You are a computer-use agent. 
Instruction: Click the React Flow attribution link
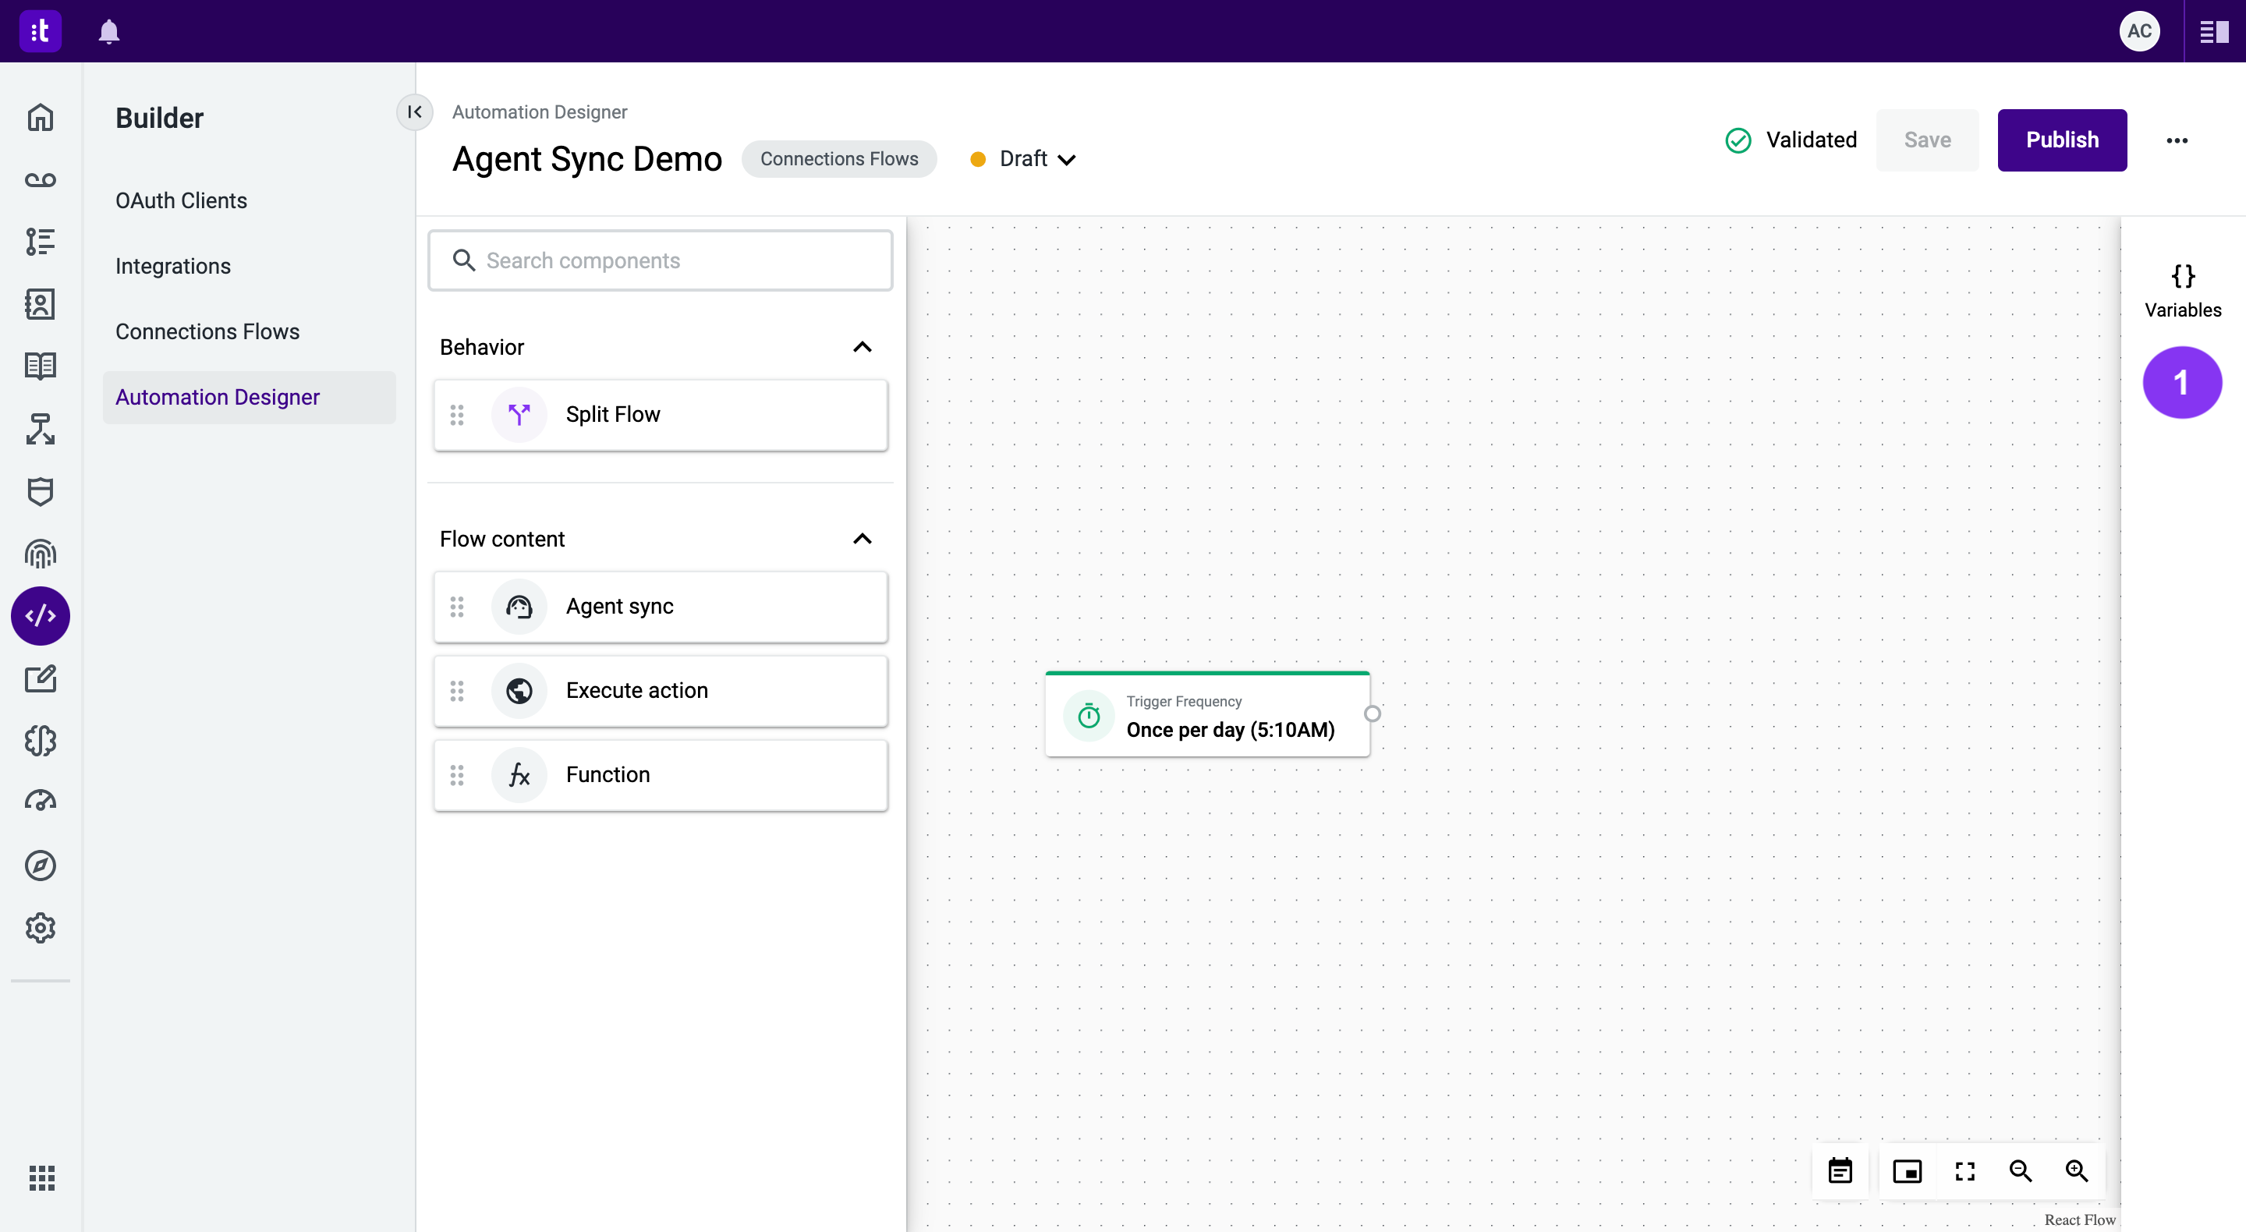[x=2079, y=1220]
